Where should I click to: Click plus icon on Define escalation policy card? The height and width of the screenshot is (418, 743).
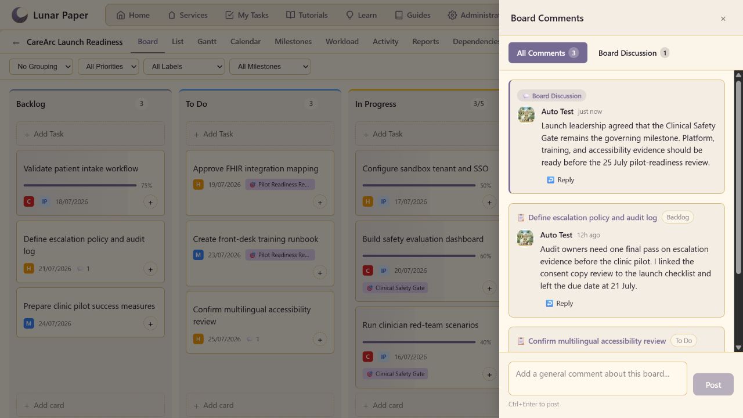click(150, 269)
